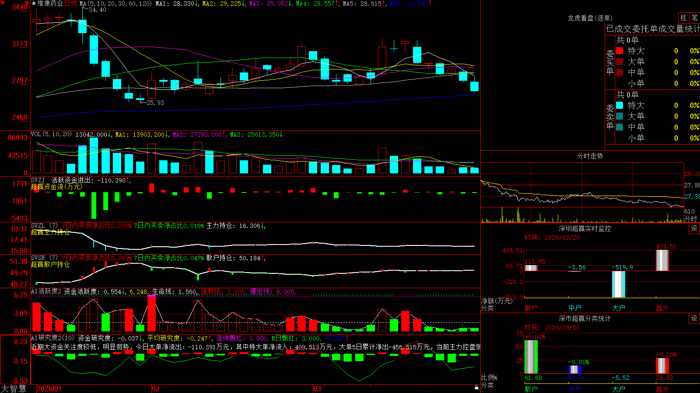The image size is (700, 393).
Task: Click the 02 month marker on the timeline
Action: (156, 389)
